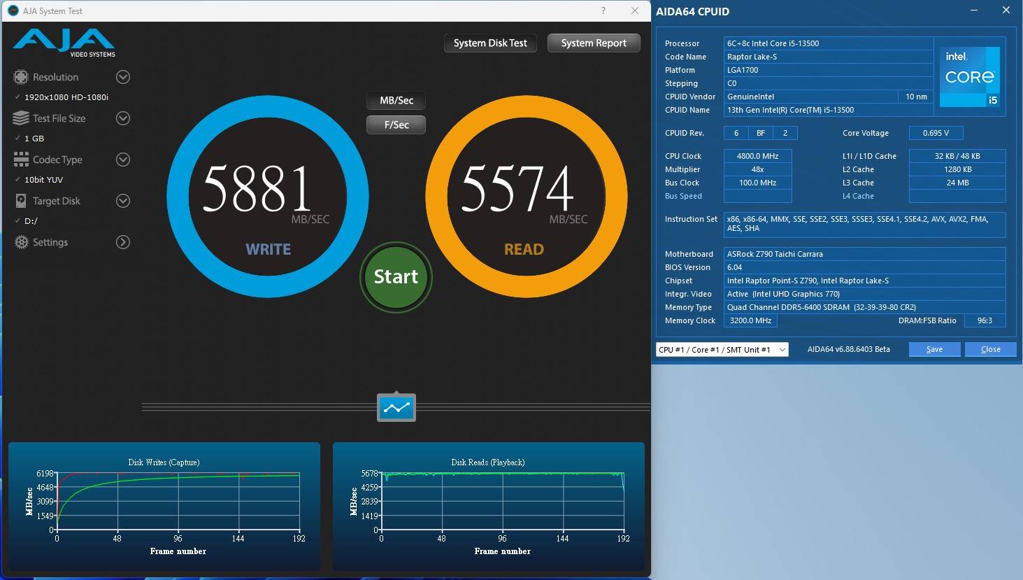Click the 5574 read speed gauge
This screenshot has height=580, width=1023.
tap(527, 197)
